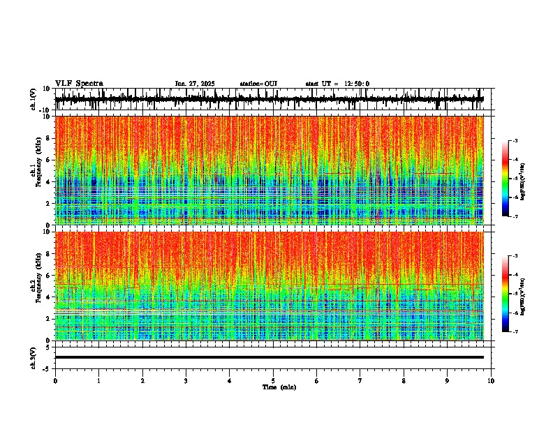The image size is (553, 427).
Task: Click the "-7" label on the ch.1 color bar
Action: [515, 216]
